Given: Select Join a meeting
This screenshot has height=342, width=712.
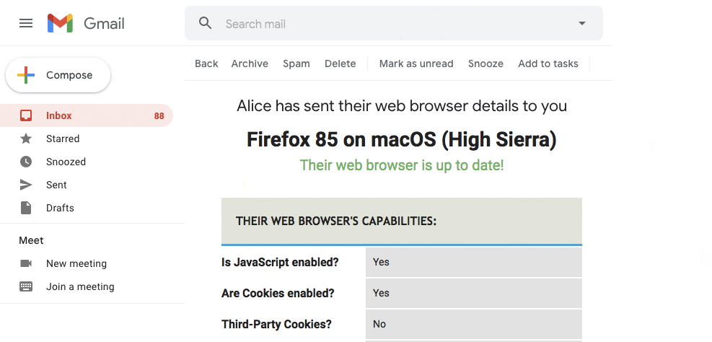Looking at the screenshot, I should coord(80,286).
